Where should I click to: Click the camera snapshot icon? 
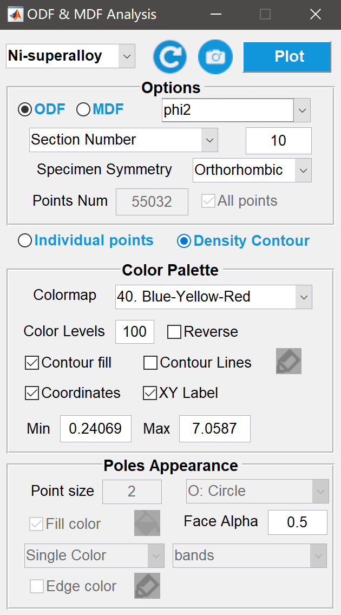tap(215, 57)
